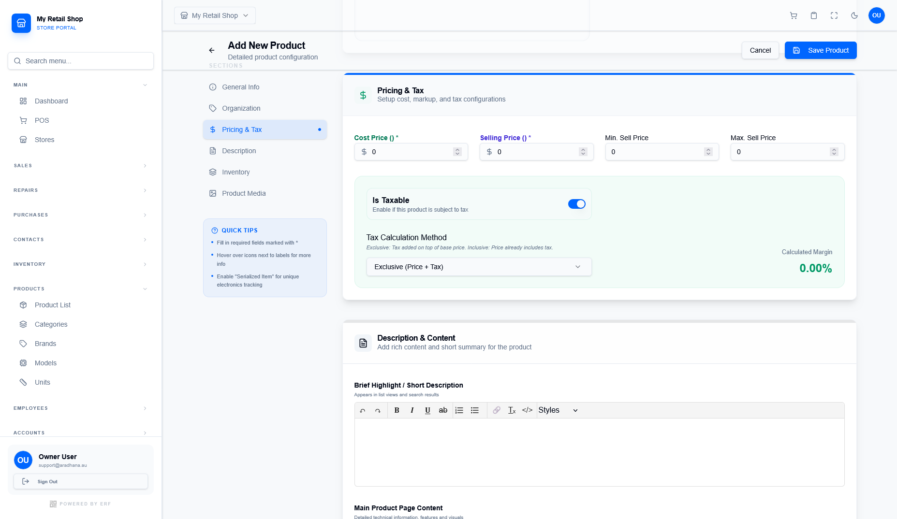Click the back arrow beside Add New Product

click(212, 50)
